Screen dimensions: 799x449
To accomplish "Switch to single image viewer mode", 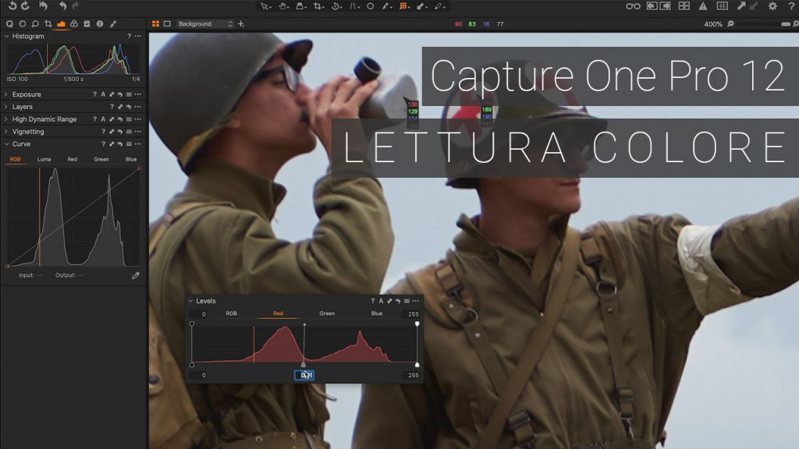I will pyautogui.click(x=167, y=24).
